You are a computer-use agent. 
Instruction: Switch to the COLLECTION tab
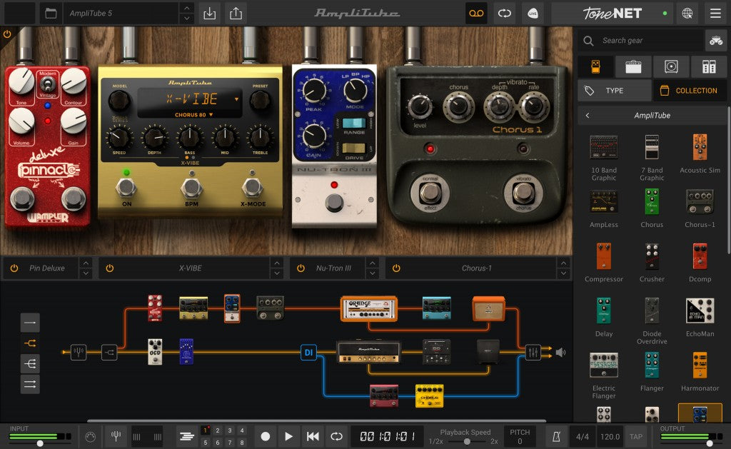click(689, 90)
